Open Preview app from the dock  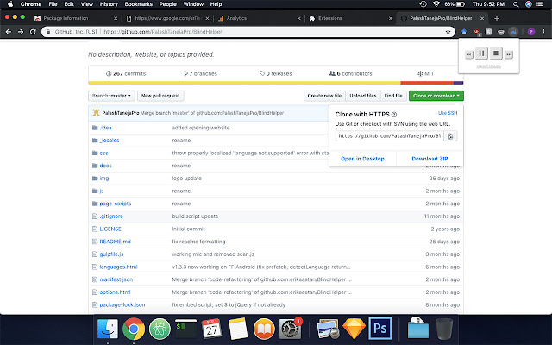pyautogui.click(x=328, y=329)
